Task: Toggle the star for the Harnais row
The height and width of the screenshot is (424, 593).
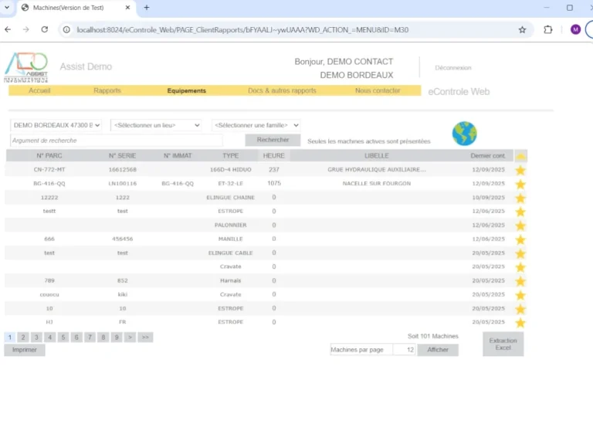Action: 520,281
